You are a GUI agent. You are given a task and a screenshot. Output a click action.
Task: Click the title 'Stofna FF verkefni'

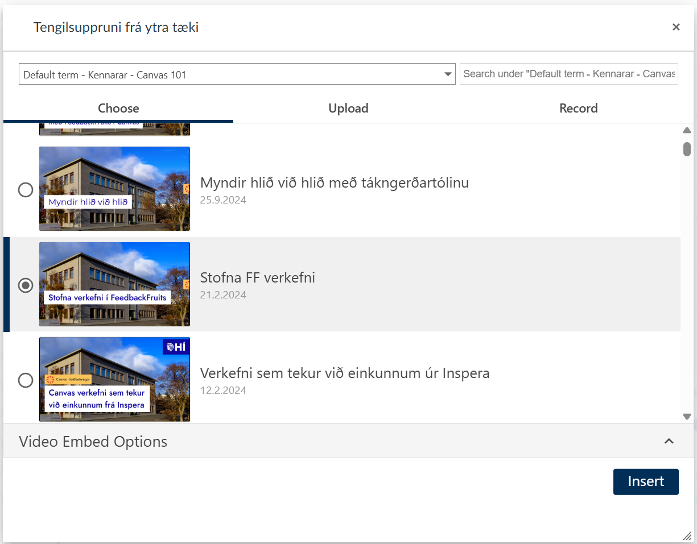257,277
